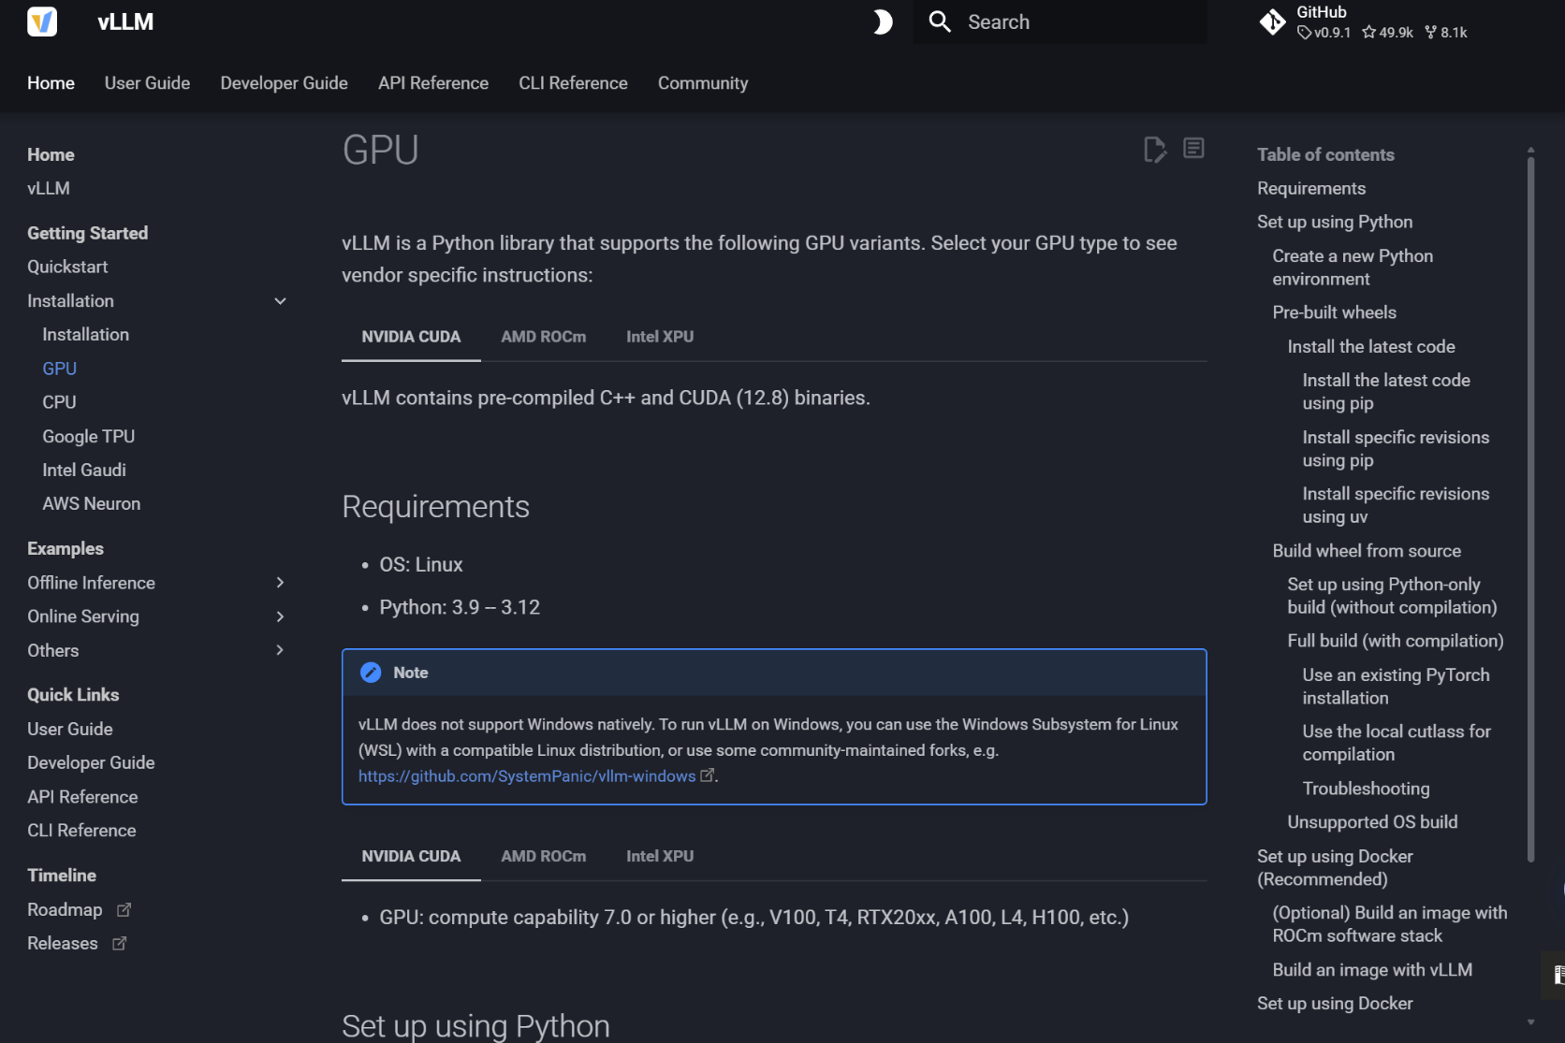Click the search magnifier icon
The image size is (1565, 1043).
[x=940, y=22]
